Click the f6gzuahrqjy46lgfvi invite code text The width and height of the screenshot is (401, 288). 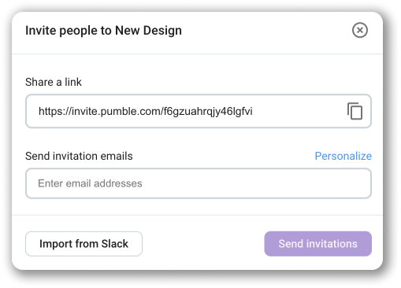pyautogui.click(x=208, y=111)
